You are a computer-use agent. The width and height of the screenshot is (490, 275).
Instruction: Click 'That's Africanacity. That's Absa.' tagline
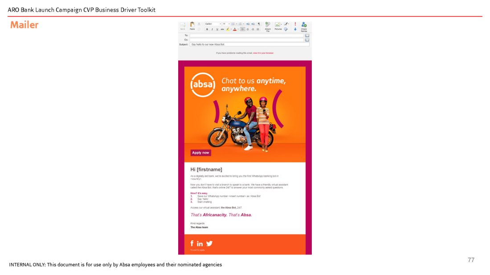(x=221, y=215)
